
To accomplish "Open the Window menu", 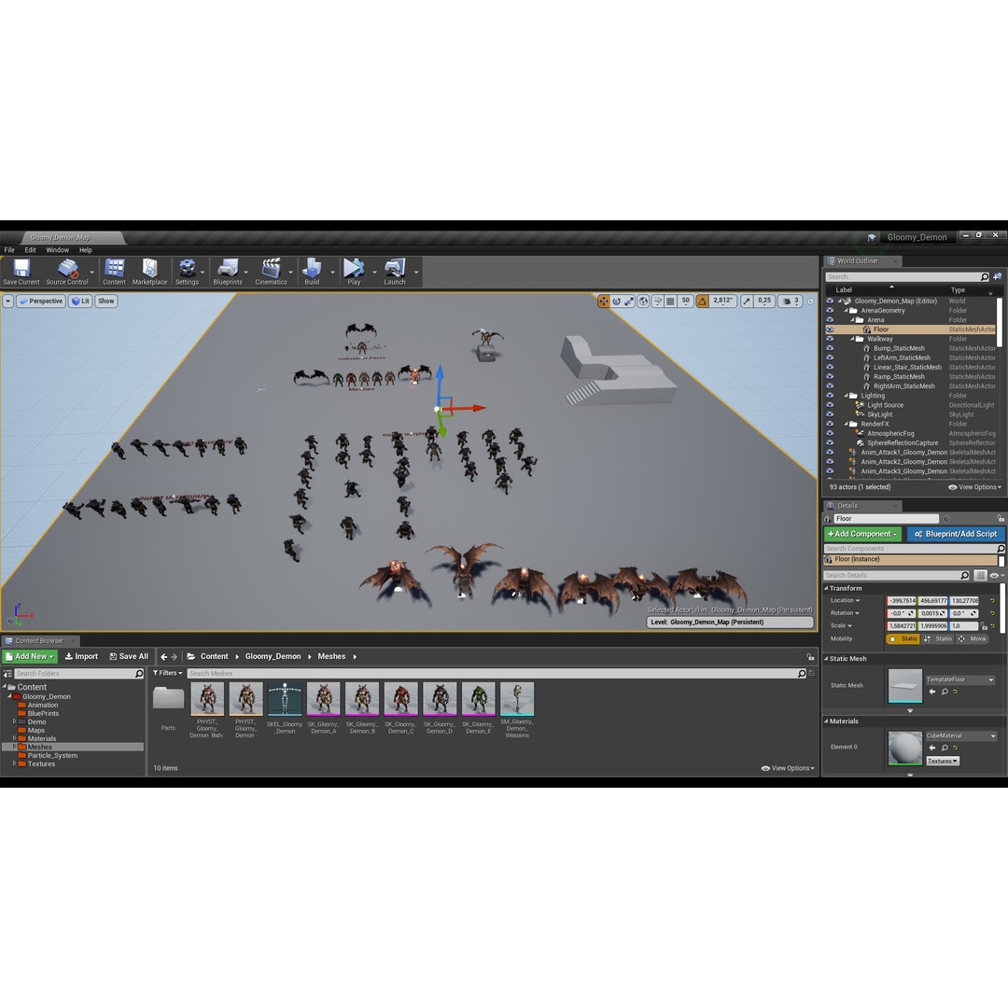I will (57, 250).
